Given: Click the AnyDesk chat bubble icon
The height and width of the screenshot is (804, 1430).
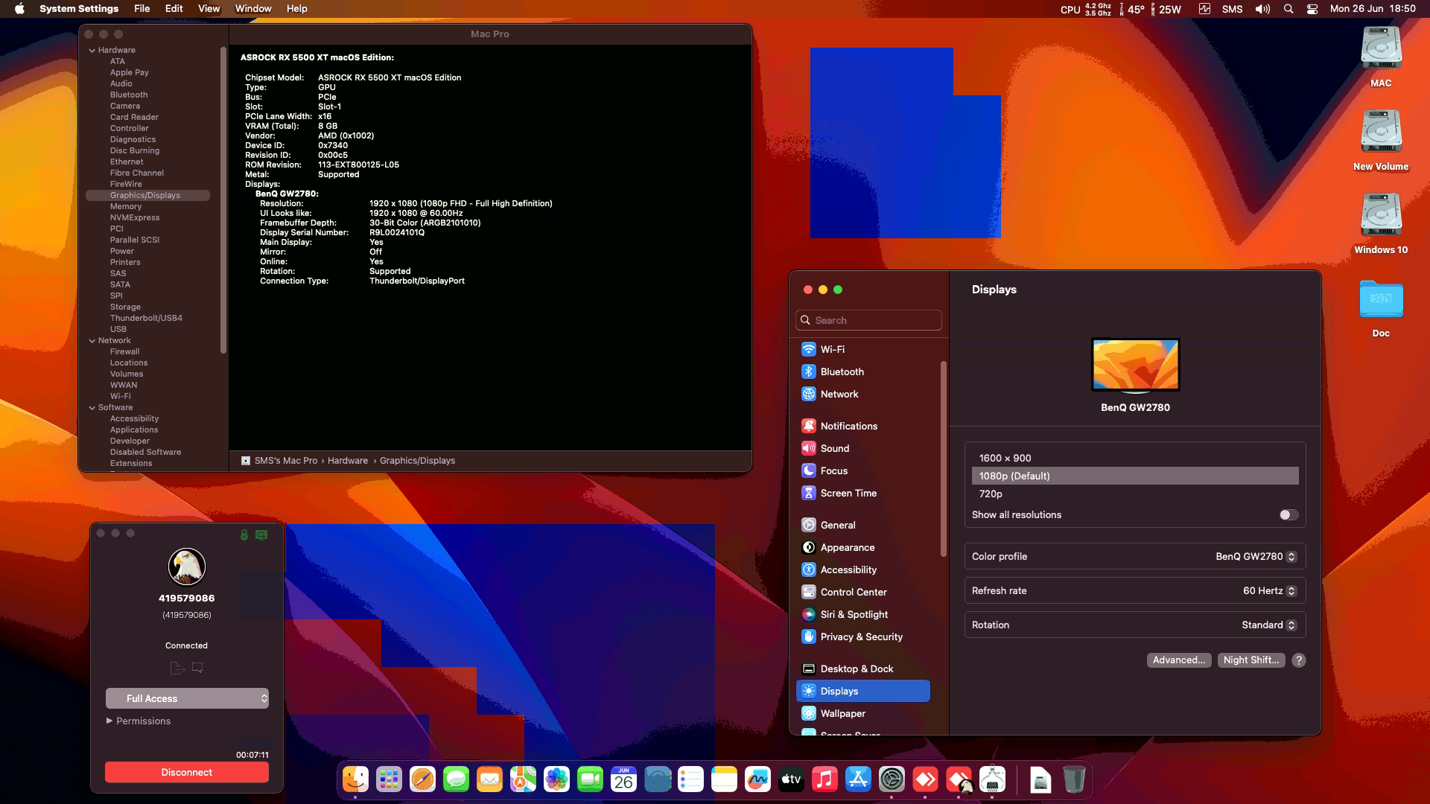Looking at the screenshot, I should click(x=197, y=668).
